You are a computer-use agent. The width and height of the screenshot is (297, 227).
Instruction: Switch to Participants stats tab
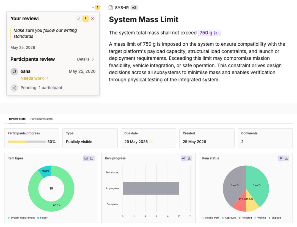tap(42, 119)
